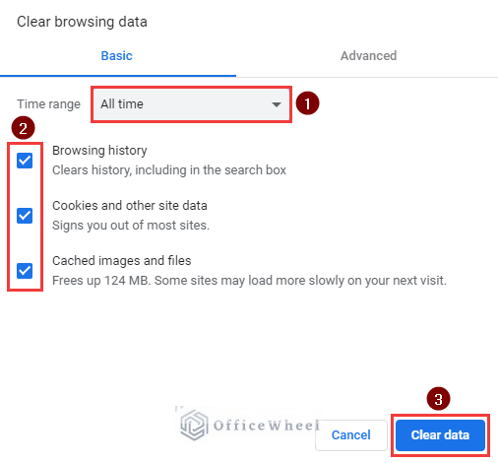Screen dimensions: 498x463
Task: Uncheck the Browsing history checkbox
Action: coord(25,161)
